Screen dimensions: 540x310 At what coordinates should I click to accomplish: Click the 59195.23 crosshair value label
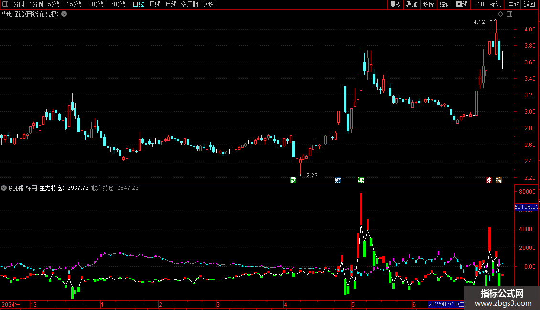pos(526,207)
